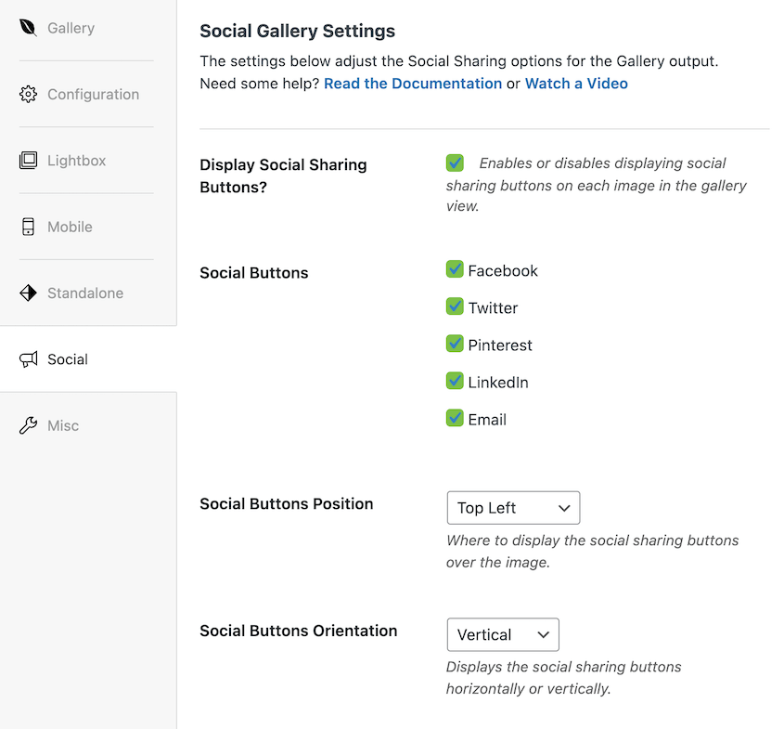Screen dimensions: 784x729
Task: Click the Lightbox frame icon
Action: coord(28,161)
